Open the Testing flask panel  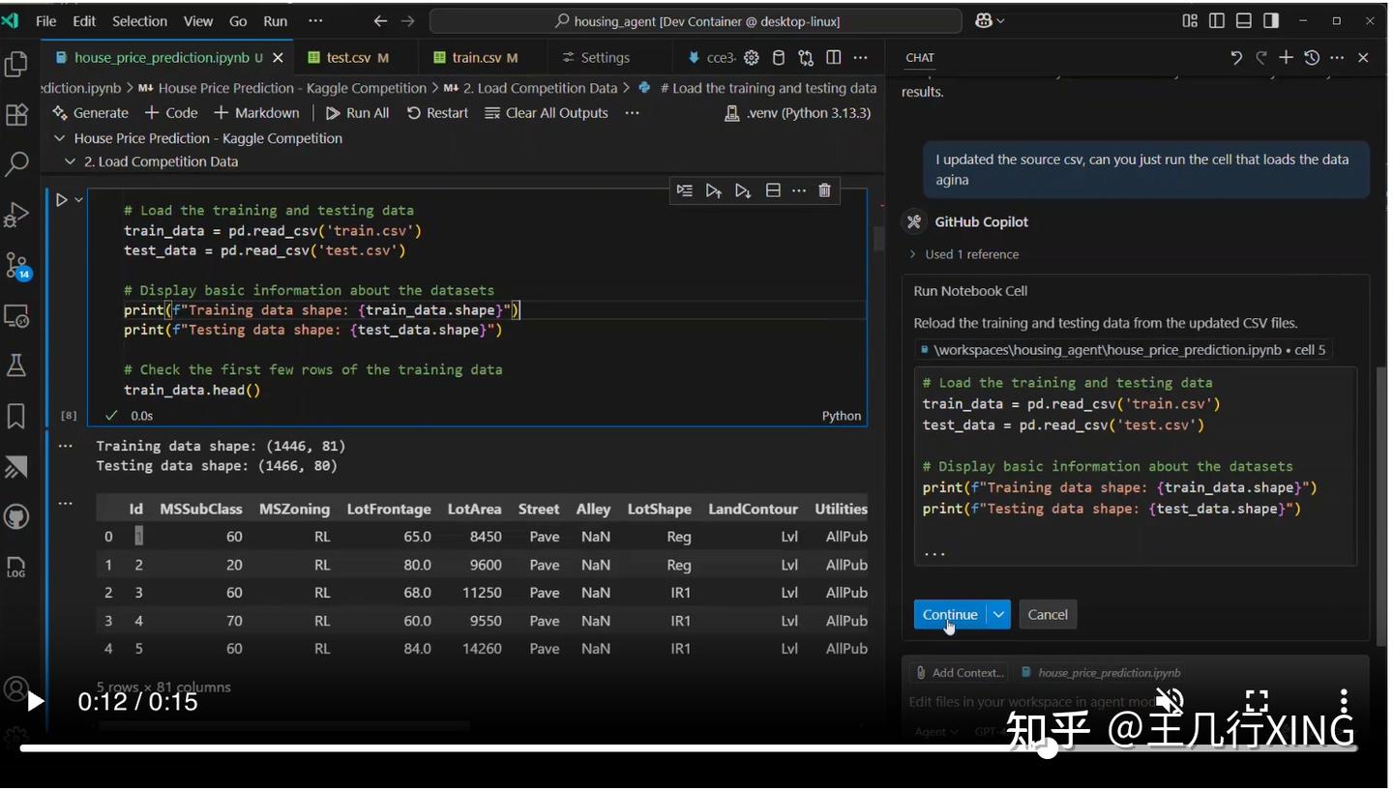tap(16, 365)
